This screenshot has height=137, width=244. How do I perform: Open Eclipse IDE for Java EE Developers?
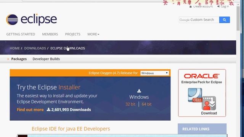coord(71,129)
